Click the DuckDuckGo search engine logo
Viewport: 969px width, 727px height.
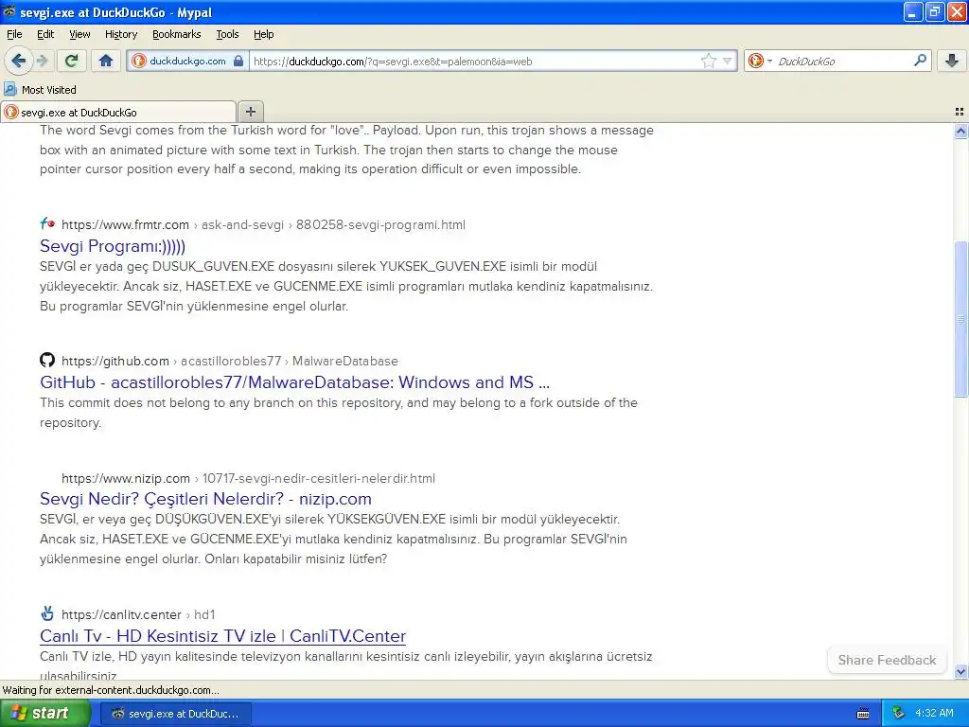tap(755, 61)
